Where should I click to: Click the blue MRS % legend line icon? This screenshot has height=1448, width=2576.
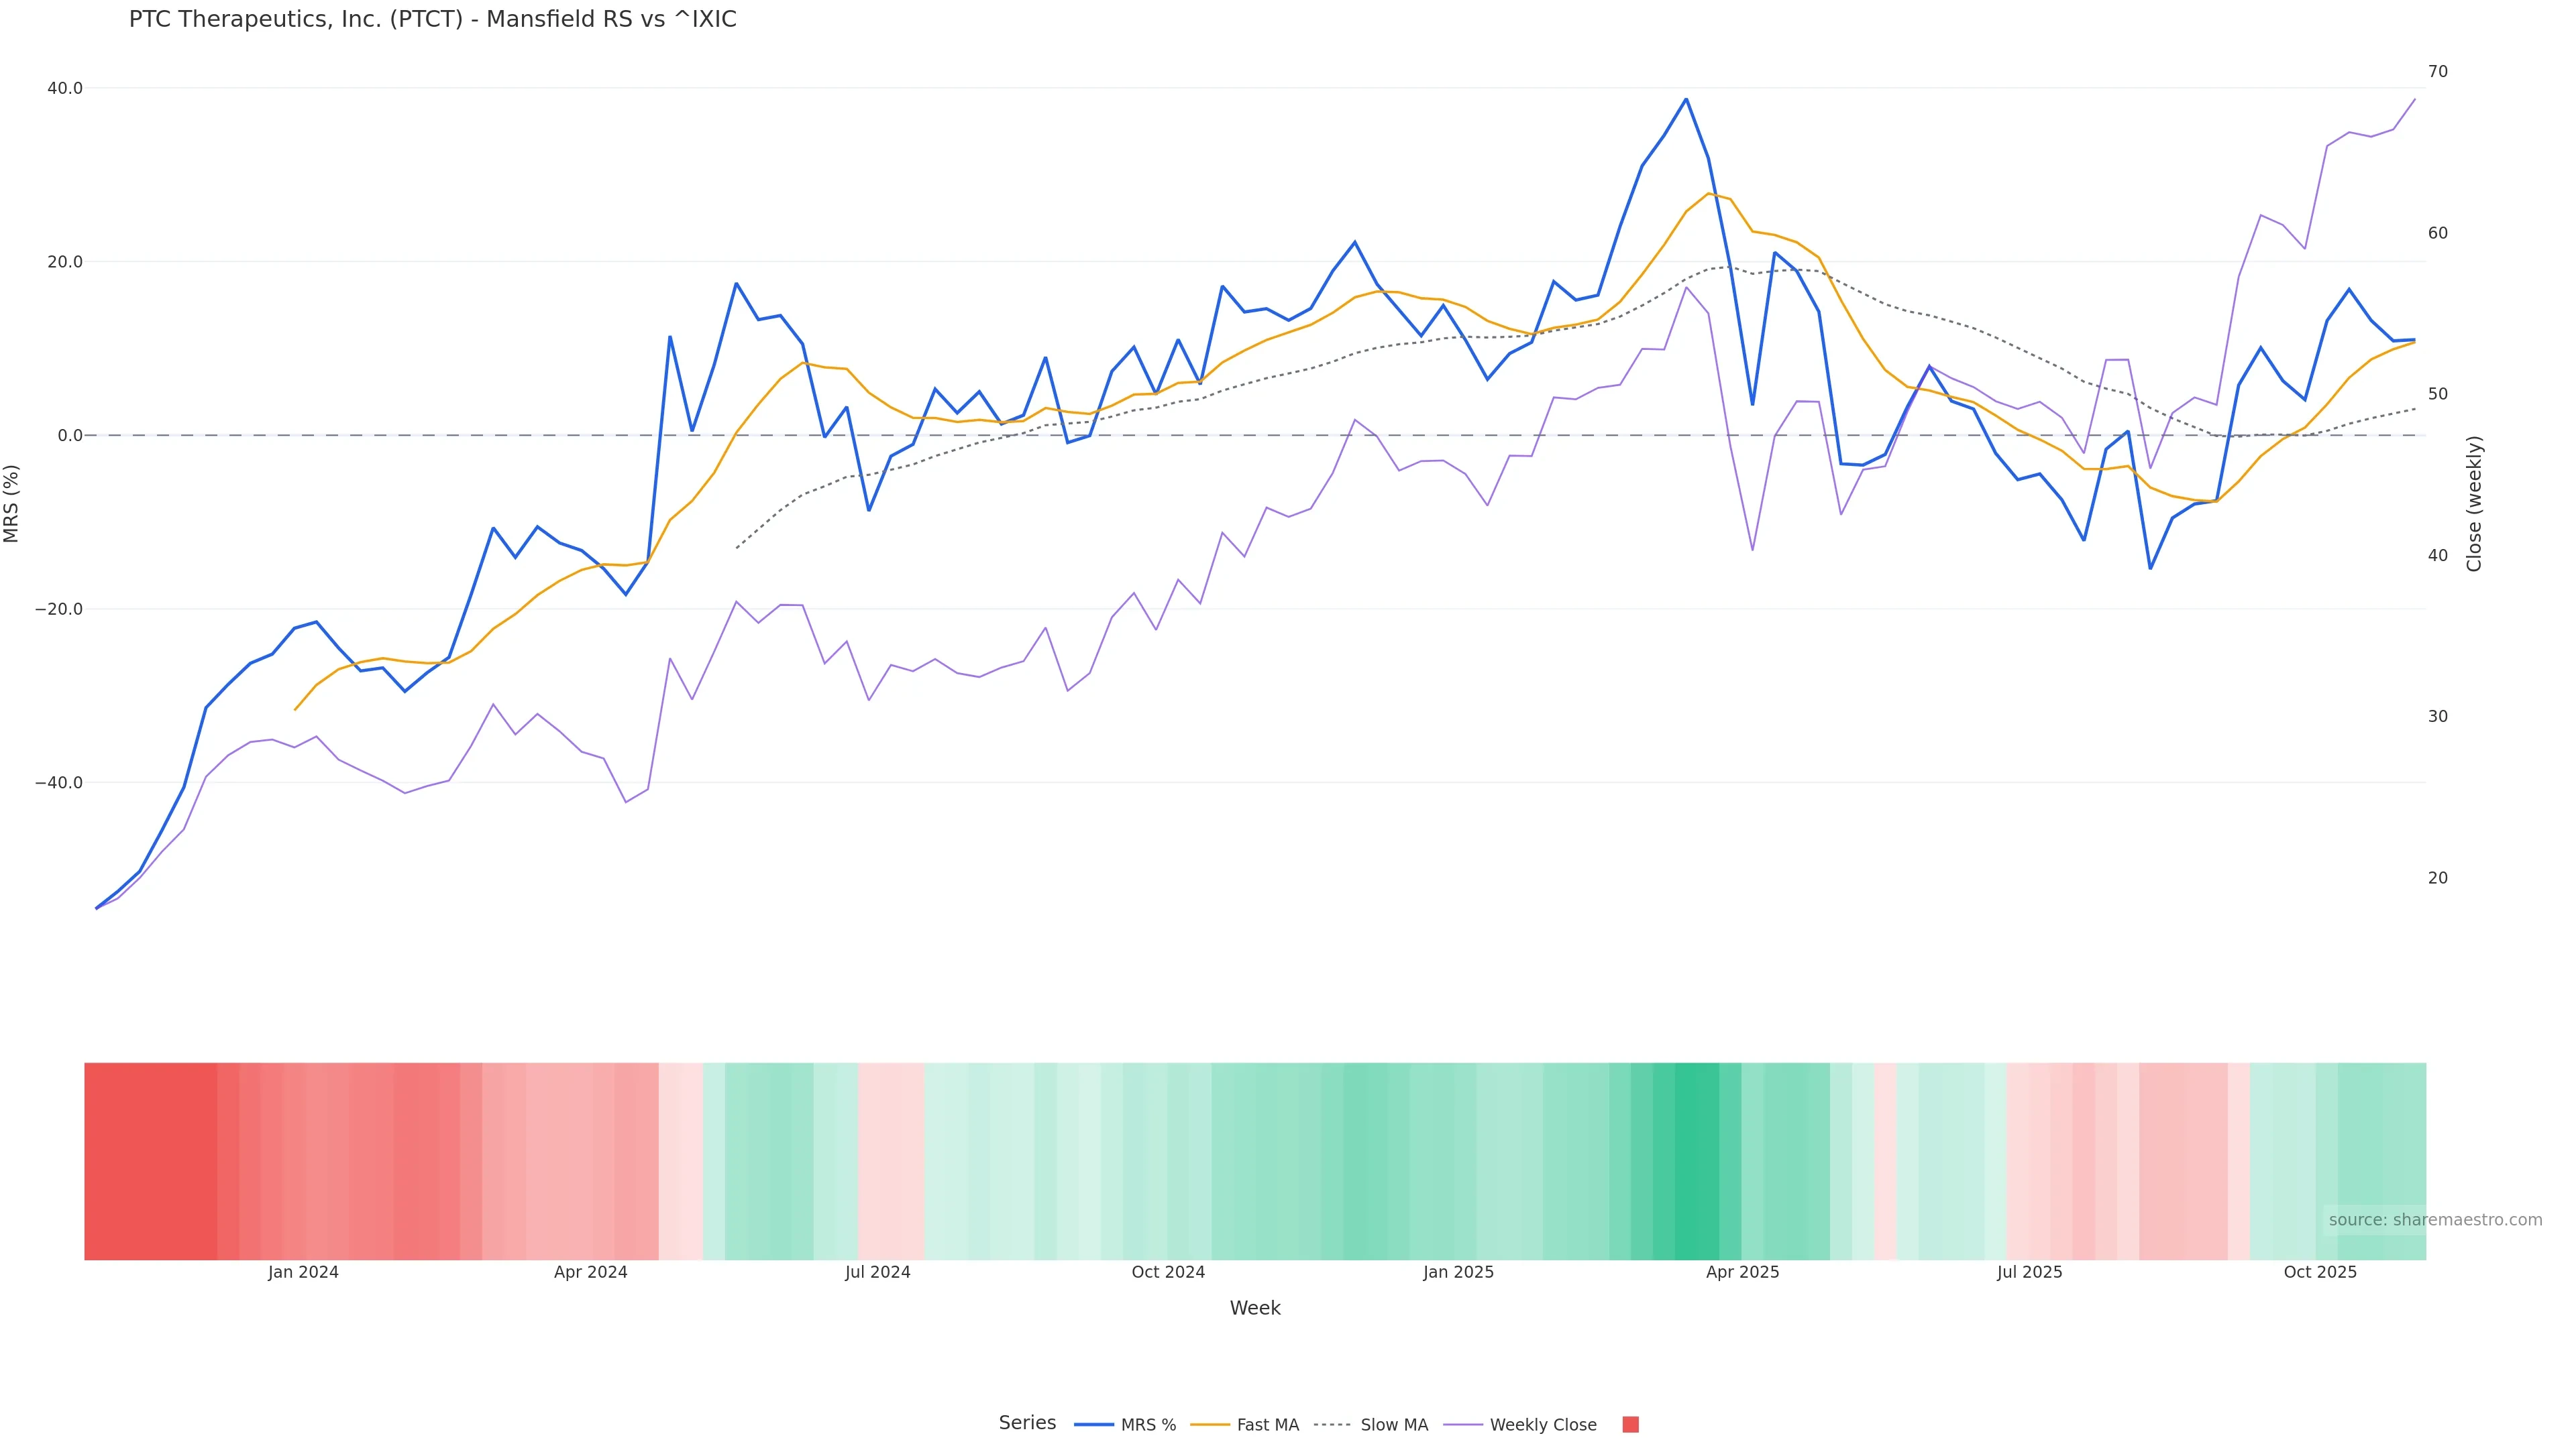pyautogui.click(x=1093, y=1425)
